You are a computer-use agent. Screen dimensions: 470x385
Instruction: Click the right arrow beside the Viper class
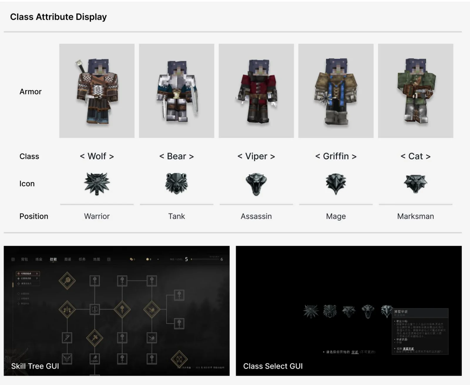[x=273, y=156]
